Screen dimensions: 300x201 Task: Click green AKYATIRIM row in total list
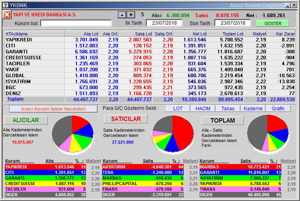241,178
